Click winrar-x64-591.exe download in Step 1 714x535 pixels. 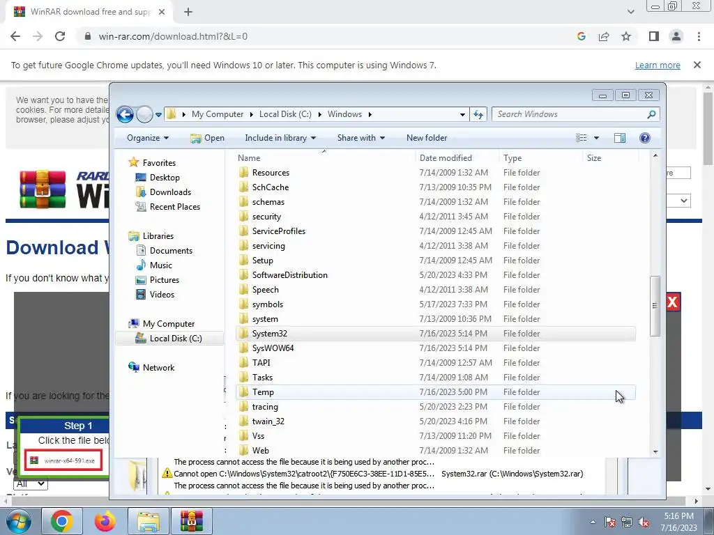(63, 460)
